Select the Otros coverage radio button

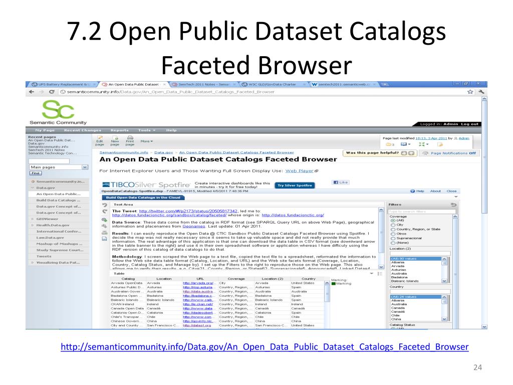tap(393, 234)
